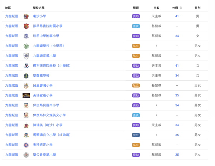Click 九龍城區 district link in 聖羅撒學校 row
Screen dimensions: 215x166
tap(12, 76)
